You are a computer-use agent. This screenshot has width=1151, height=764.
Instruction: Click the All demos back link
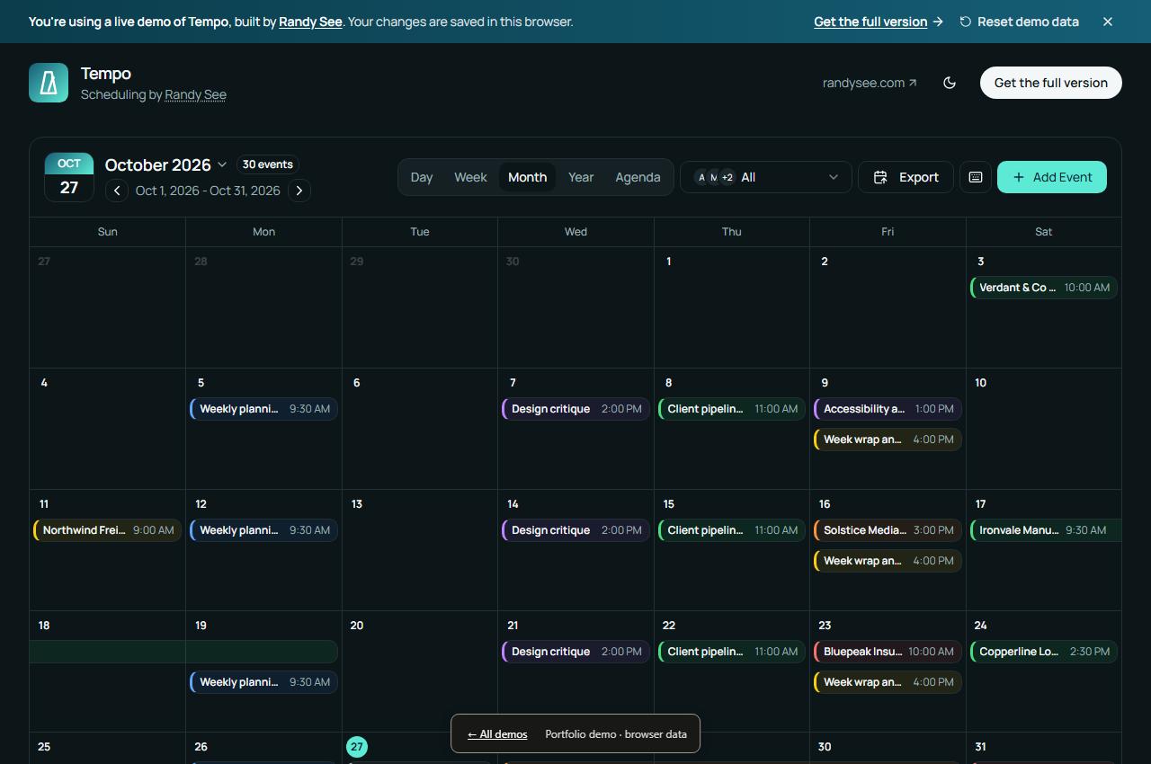pyautogui.click(x=497, y=734)
